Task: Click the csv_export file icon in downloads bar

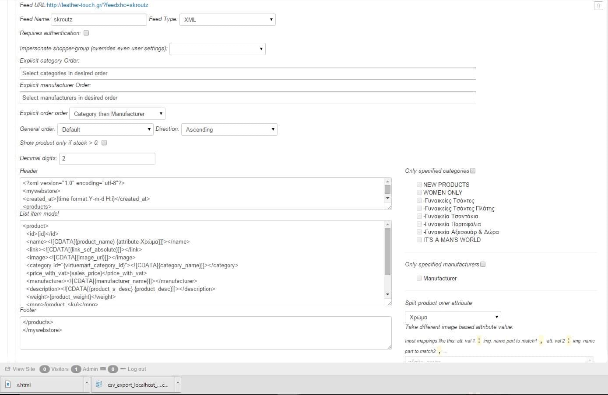Action: click(99, 385)
